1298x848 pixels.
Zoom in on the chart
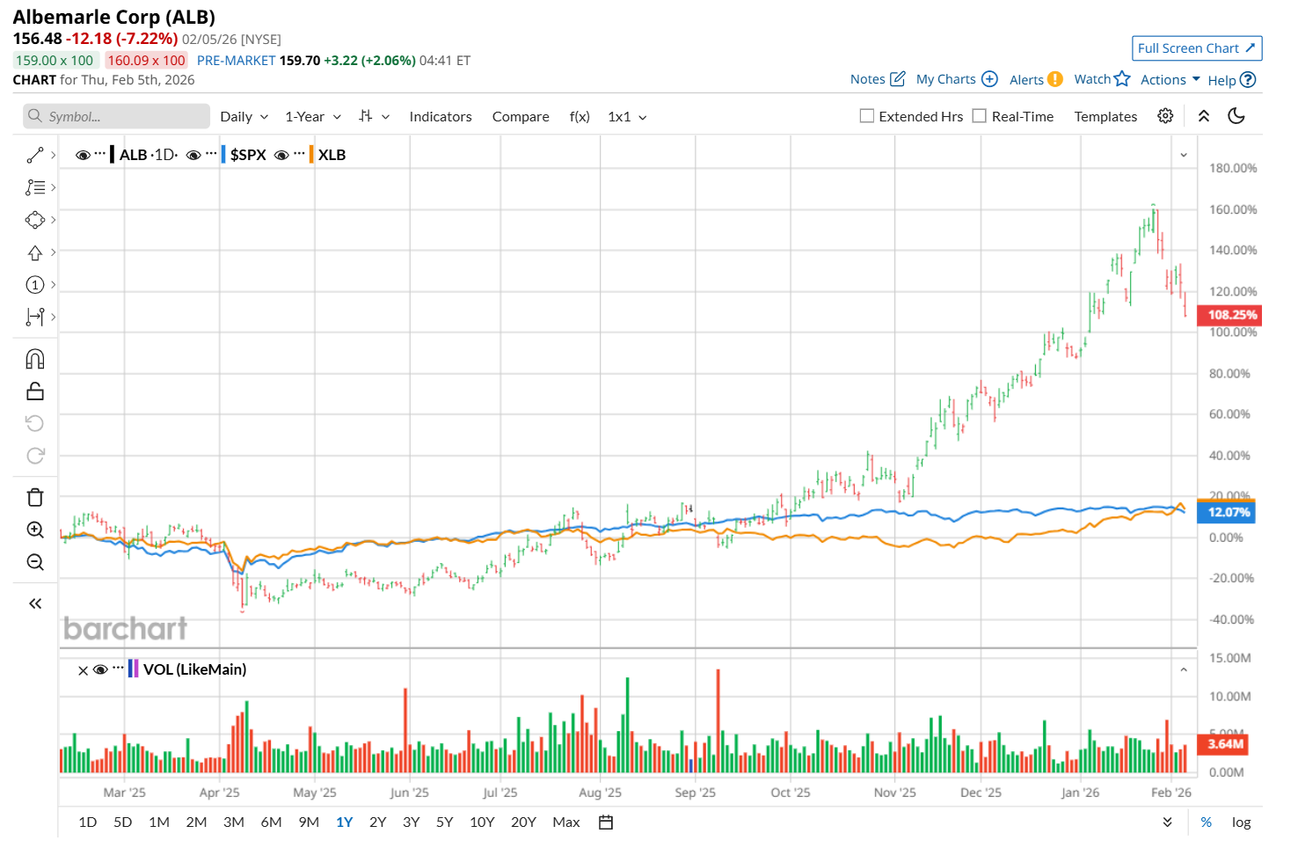click(x=35, y=530)
